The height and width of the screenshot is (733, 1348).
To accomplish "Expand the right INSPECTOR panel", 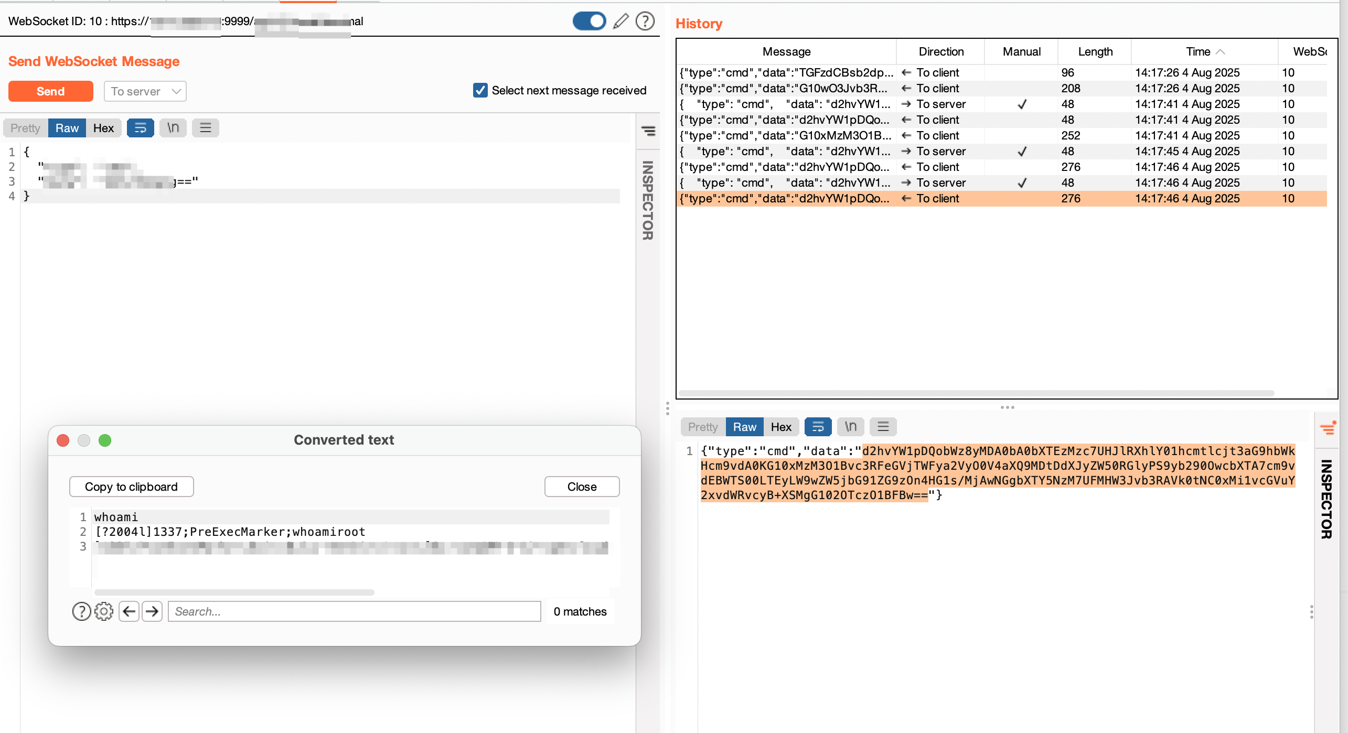I will point(1326,499).
